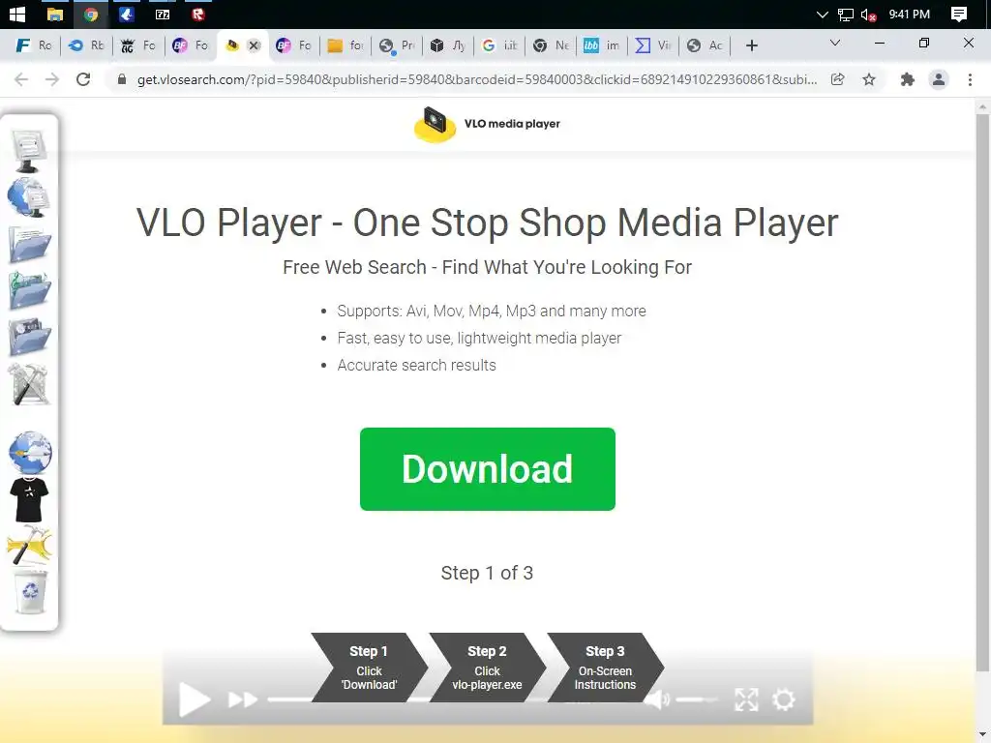Click the page vertical scrollbar

pyautogui.click(x=982, y=392)
